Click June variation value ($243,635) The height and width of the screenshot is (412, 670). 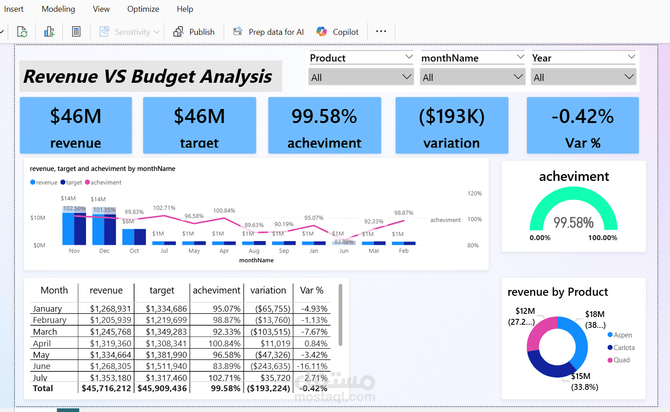tap(270, 366)
